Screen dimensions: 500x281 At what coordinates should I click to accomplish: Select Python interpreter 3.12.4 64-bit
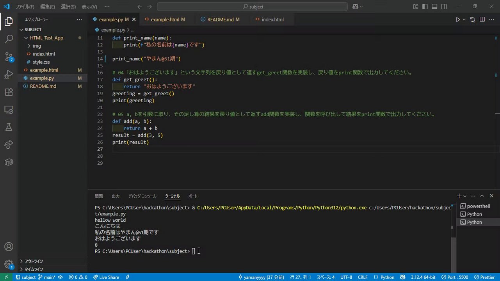point(423,277)
